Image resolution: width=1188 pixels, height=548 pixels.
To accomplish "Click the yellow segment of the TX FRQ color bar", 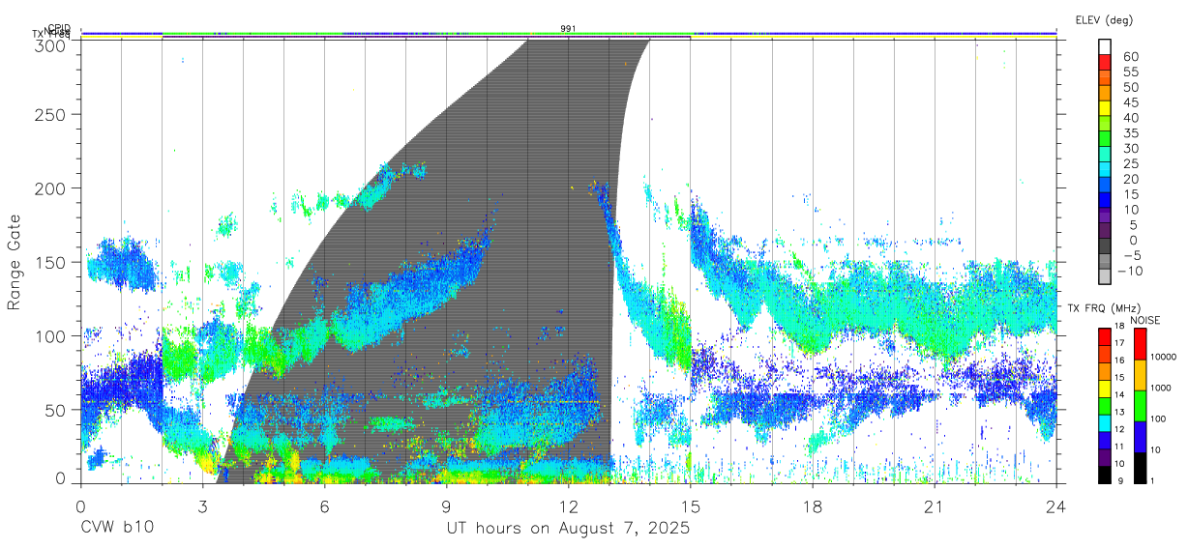I will [1104, 388].
